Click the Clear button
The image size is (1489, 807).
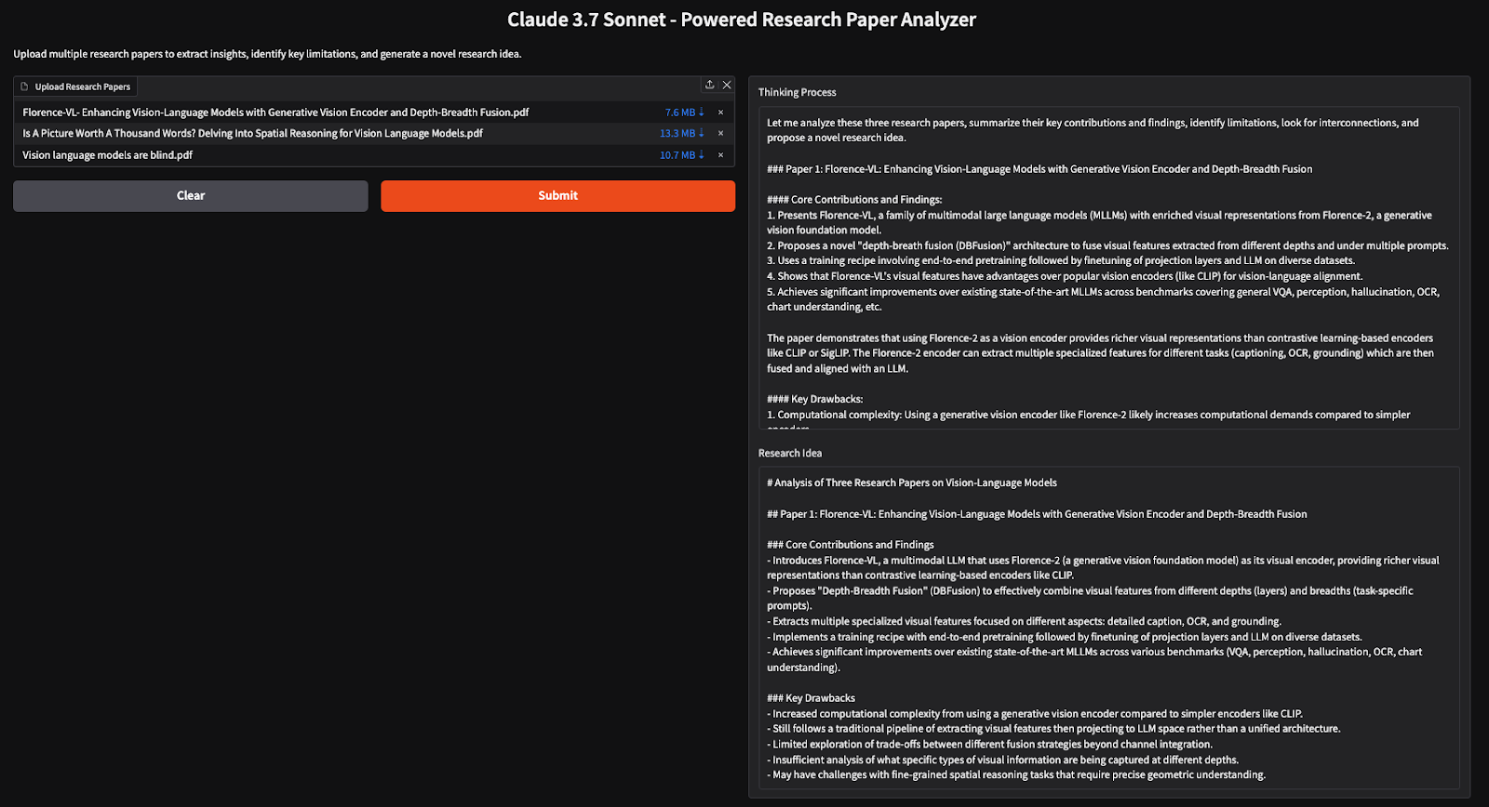click(x=191, y=195)
